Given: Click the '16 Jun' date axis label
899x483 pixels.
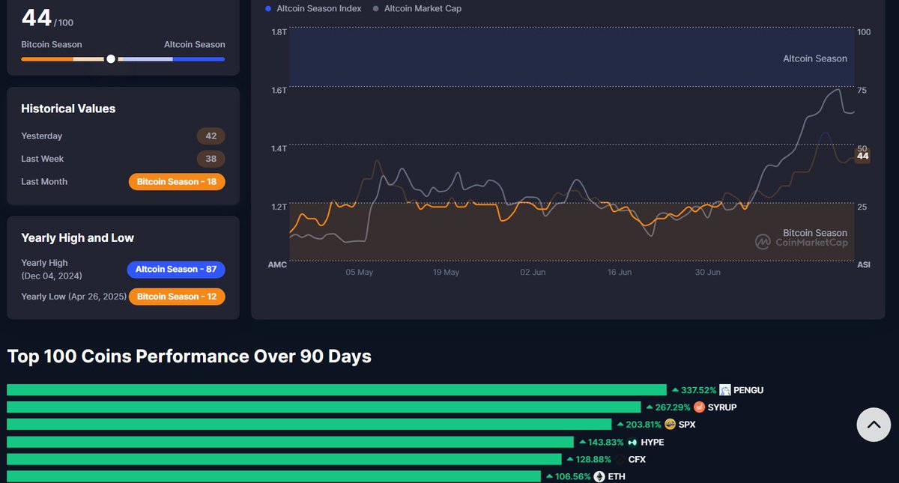Looking at the screenshot, I should (x=620, y=273).
